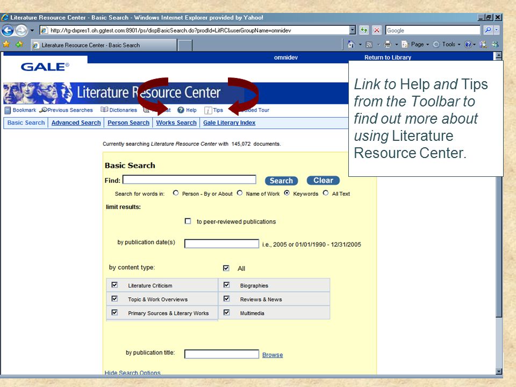Switch to the Works Search tab

pyautogui.click(x=176, y=123)
